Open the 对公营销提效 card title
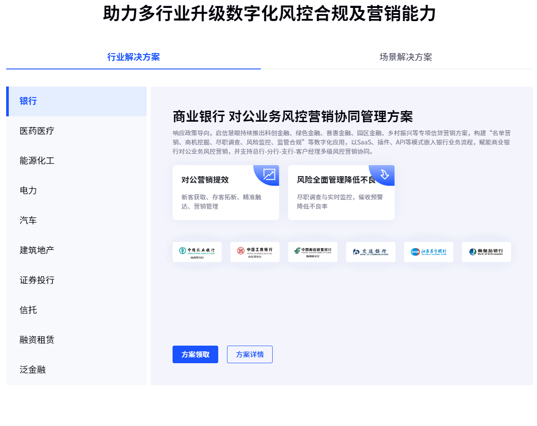The image size is (537, 426). pyautogui.click(x=205, y=180)
